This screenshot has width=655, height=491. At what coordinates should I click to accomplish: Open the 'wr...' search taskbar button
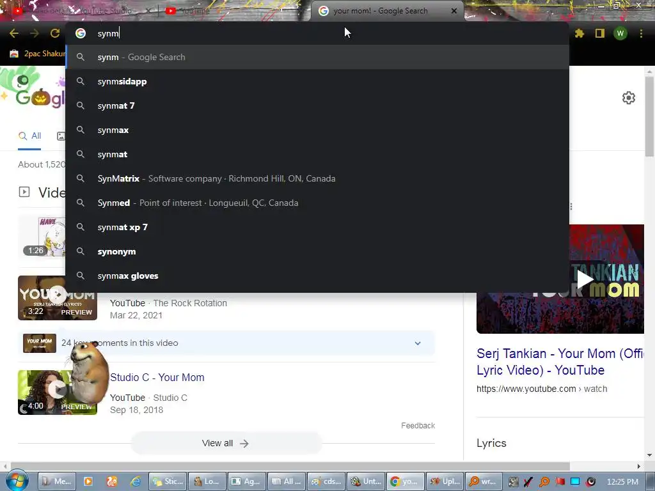(484, 481)
